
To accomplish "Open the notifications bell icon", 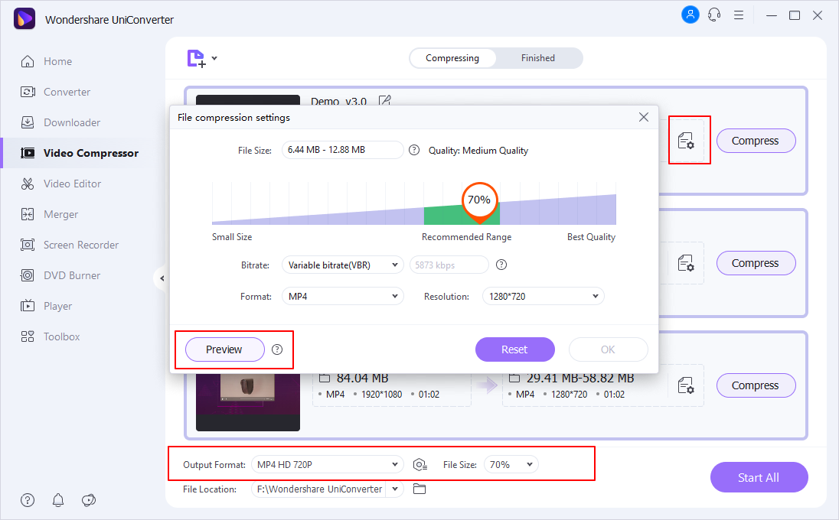I will 58,500.
